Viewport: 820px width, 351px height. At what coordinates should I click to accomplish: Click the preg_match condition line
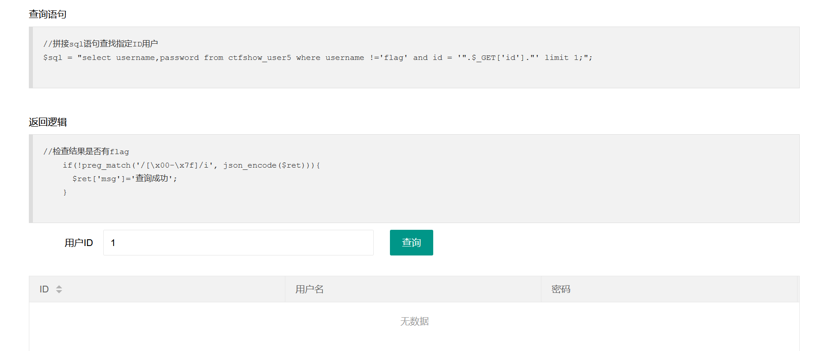(192, 165)
